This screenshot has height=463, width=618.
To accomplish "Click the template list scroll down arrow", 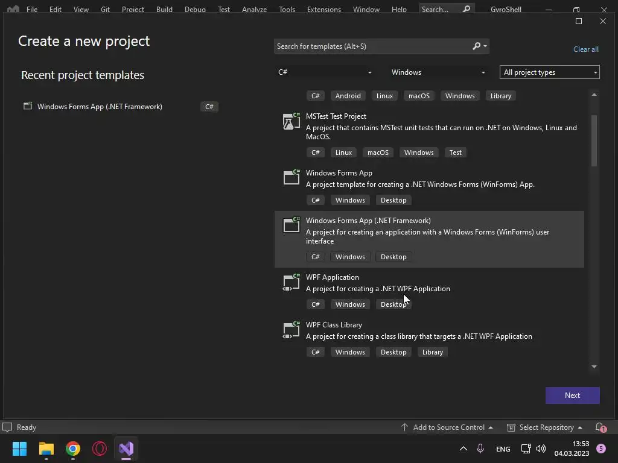I will click(x=594, y=367).
